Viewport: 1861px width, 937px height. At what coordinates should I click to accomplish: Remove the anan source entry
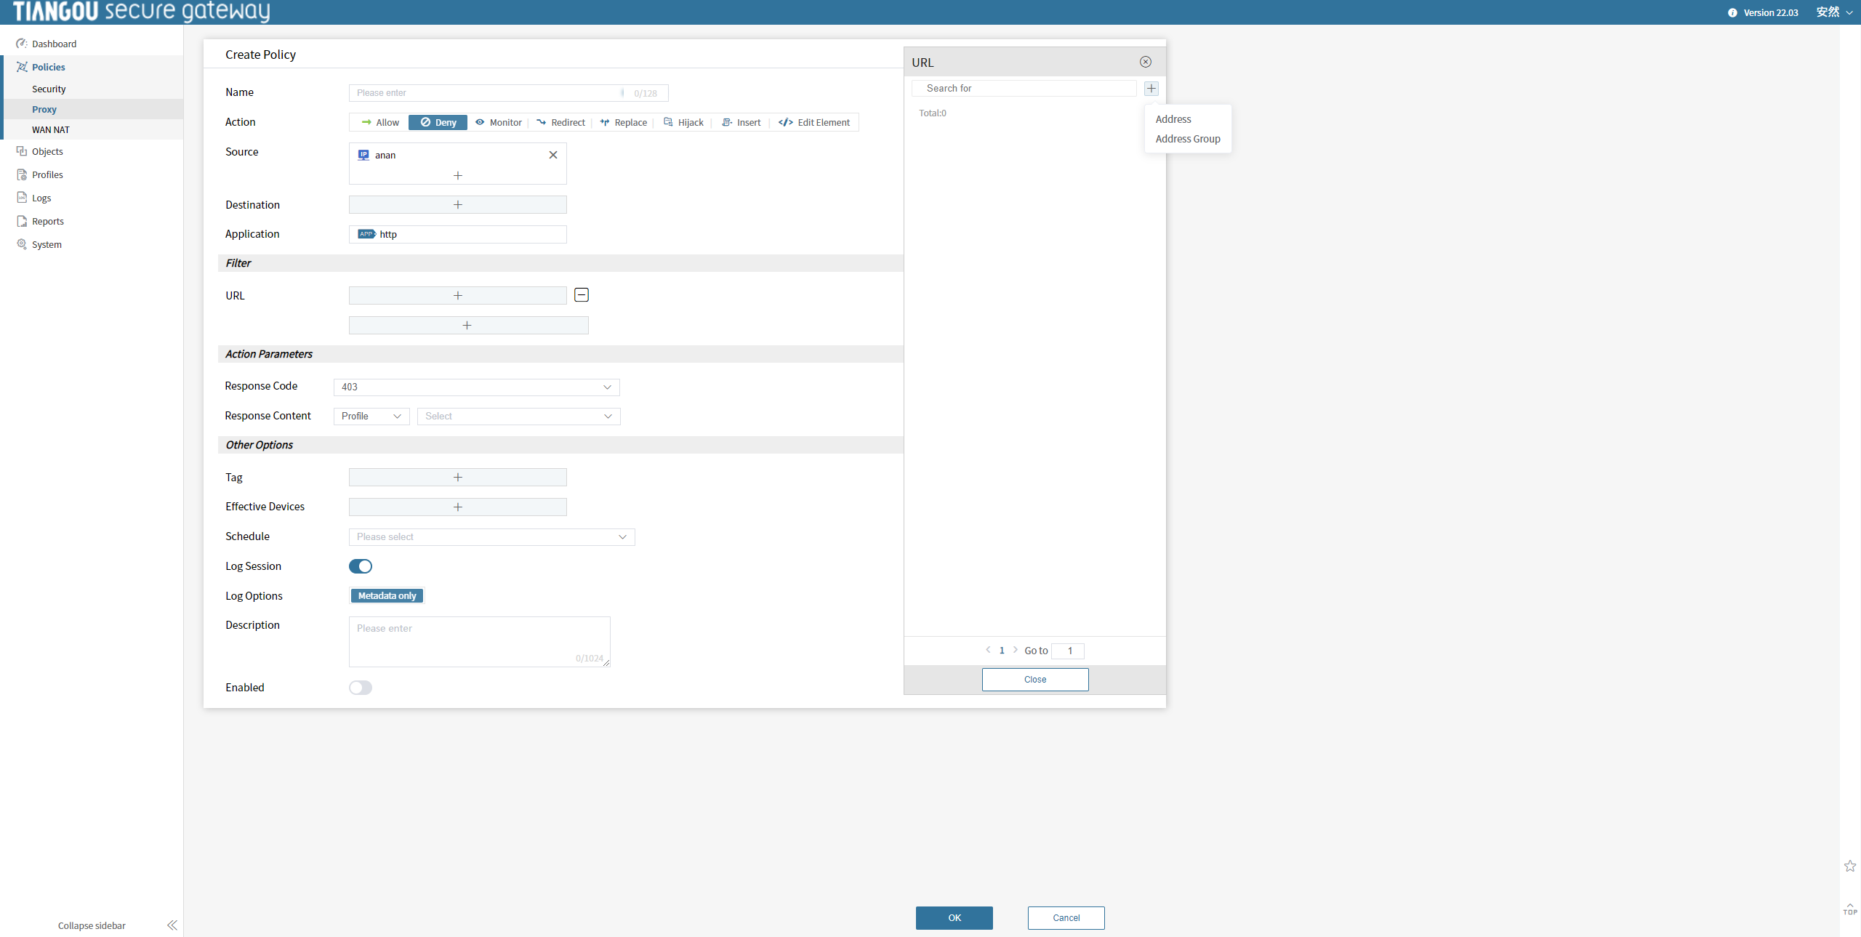[x=553, y=155]
